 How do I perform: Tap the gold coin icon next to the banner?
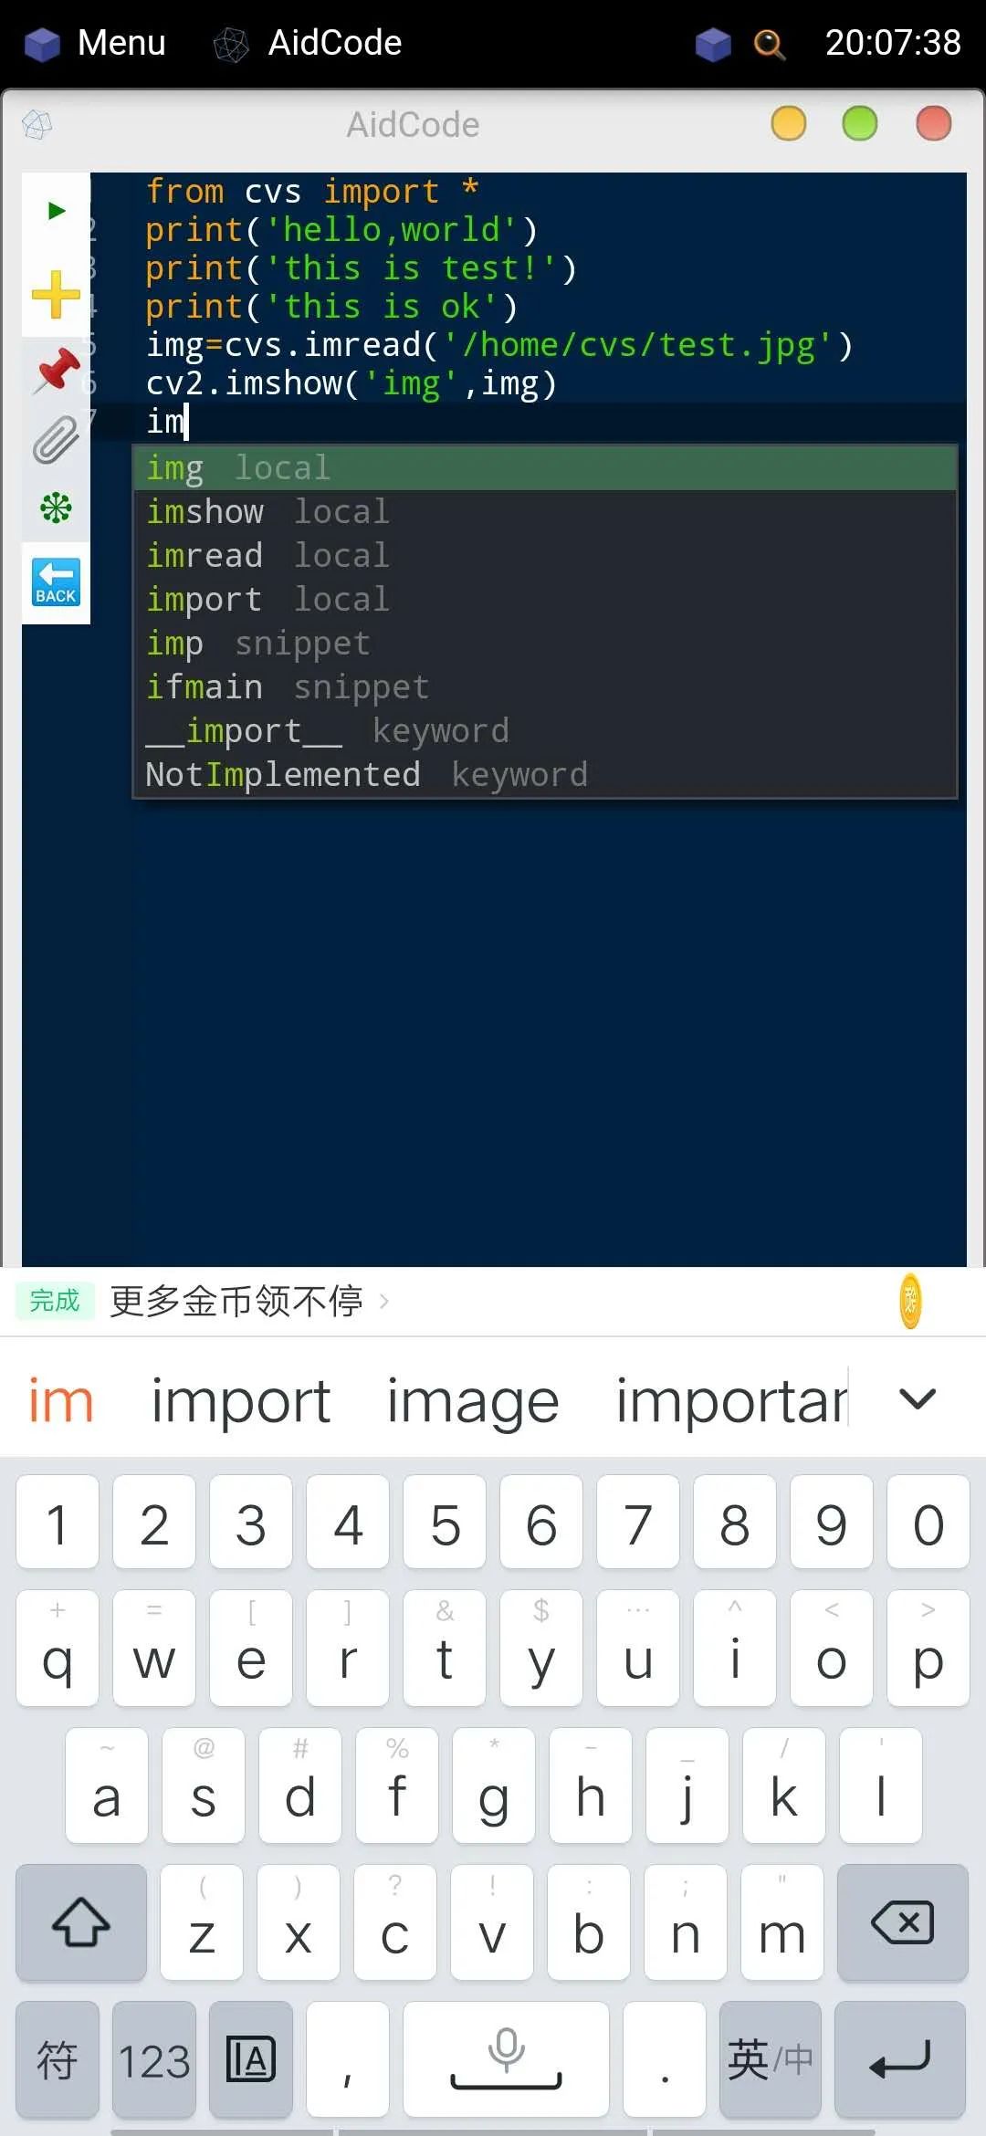coord(909,1300)
